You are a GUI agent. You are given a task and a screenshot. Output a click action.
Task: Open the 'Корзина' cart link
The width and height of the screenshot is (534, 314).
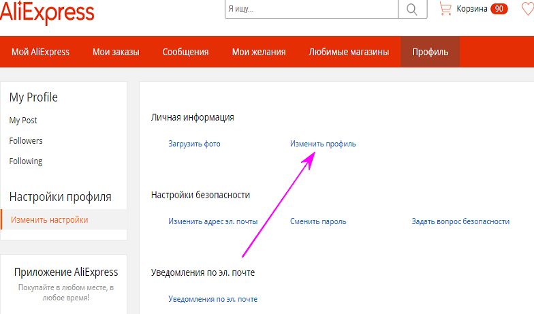pyautogui.click(x=471, y=8)
